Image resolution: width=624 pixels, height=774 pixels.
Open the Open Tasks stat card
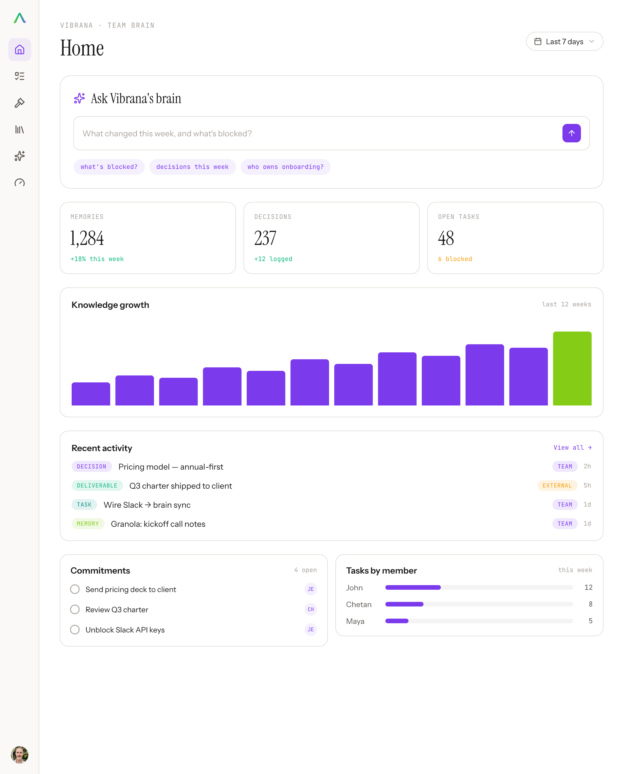[x=515, y=238]
